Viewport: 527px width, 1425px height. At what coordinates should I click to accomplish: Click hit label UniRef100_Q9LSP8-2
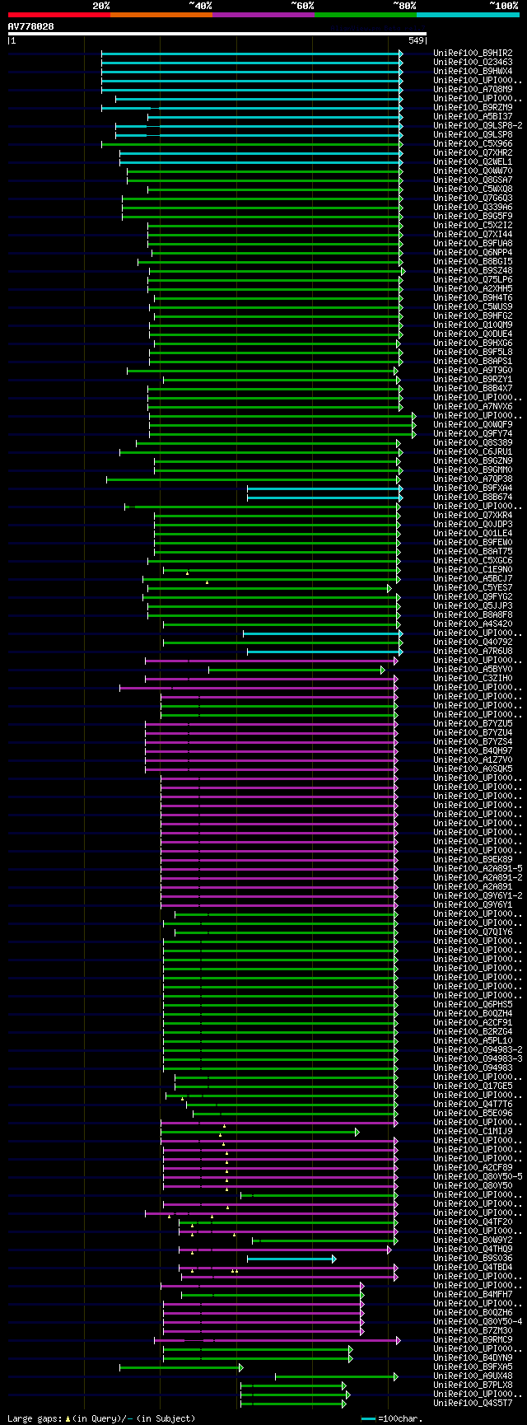[478, 126]
